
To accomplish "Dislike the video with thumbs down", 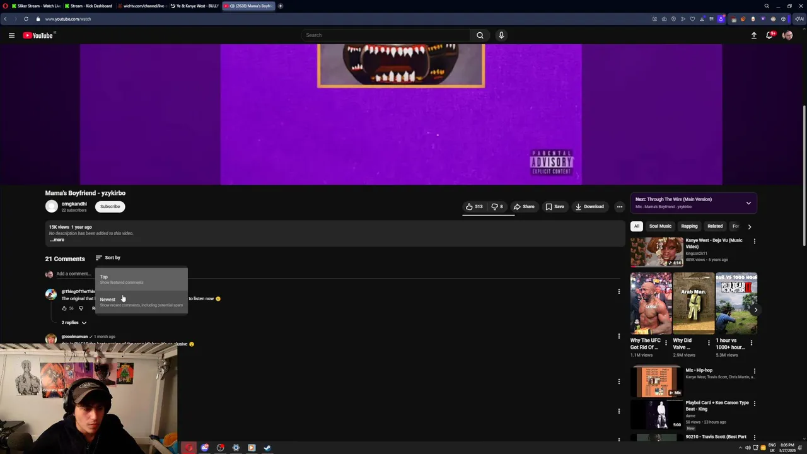I will tap(497, 206).
